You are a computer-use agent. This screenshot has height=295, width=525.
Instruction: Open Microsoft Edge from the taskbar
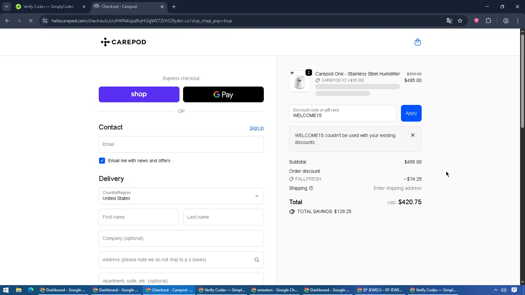(31, 290)
